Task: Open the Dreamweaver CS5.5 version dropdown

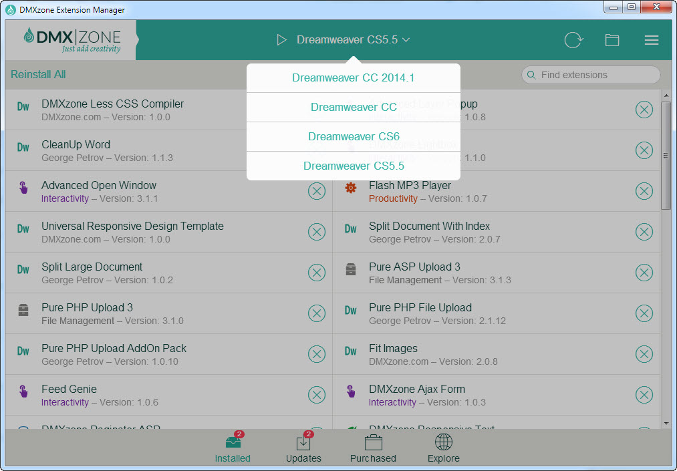Action: (x=353, y=39)
